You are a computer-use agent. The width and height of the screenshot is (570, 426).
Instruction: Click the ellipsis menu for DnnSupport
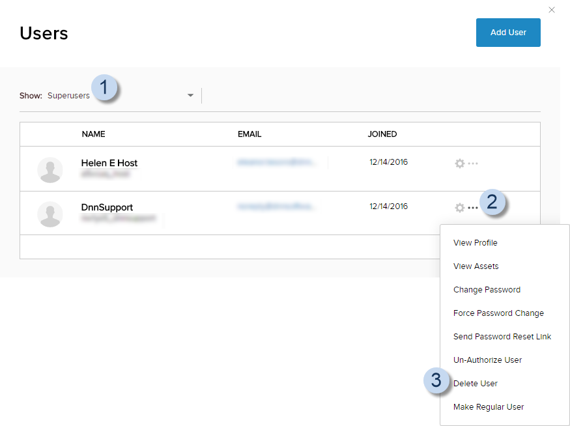pos(472,208)
